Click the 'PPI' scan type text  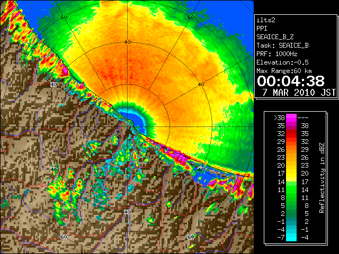click(262, 29)
